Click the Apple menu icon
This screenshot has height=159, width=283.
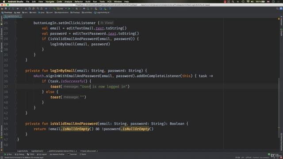[x=4, y=2]
